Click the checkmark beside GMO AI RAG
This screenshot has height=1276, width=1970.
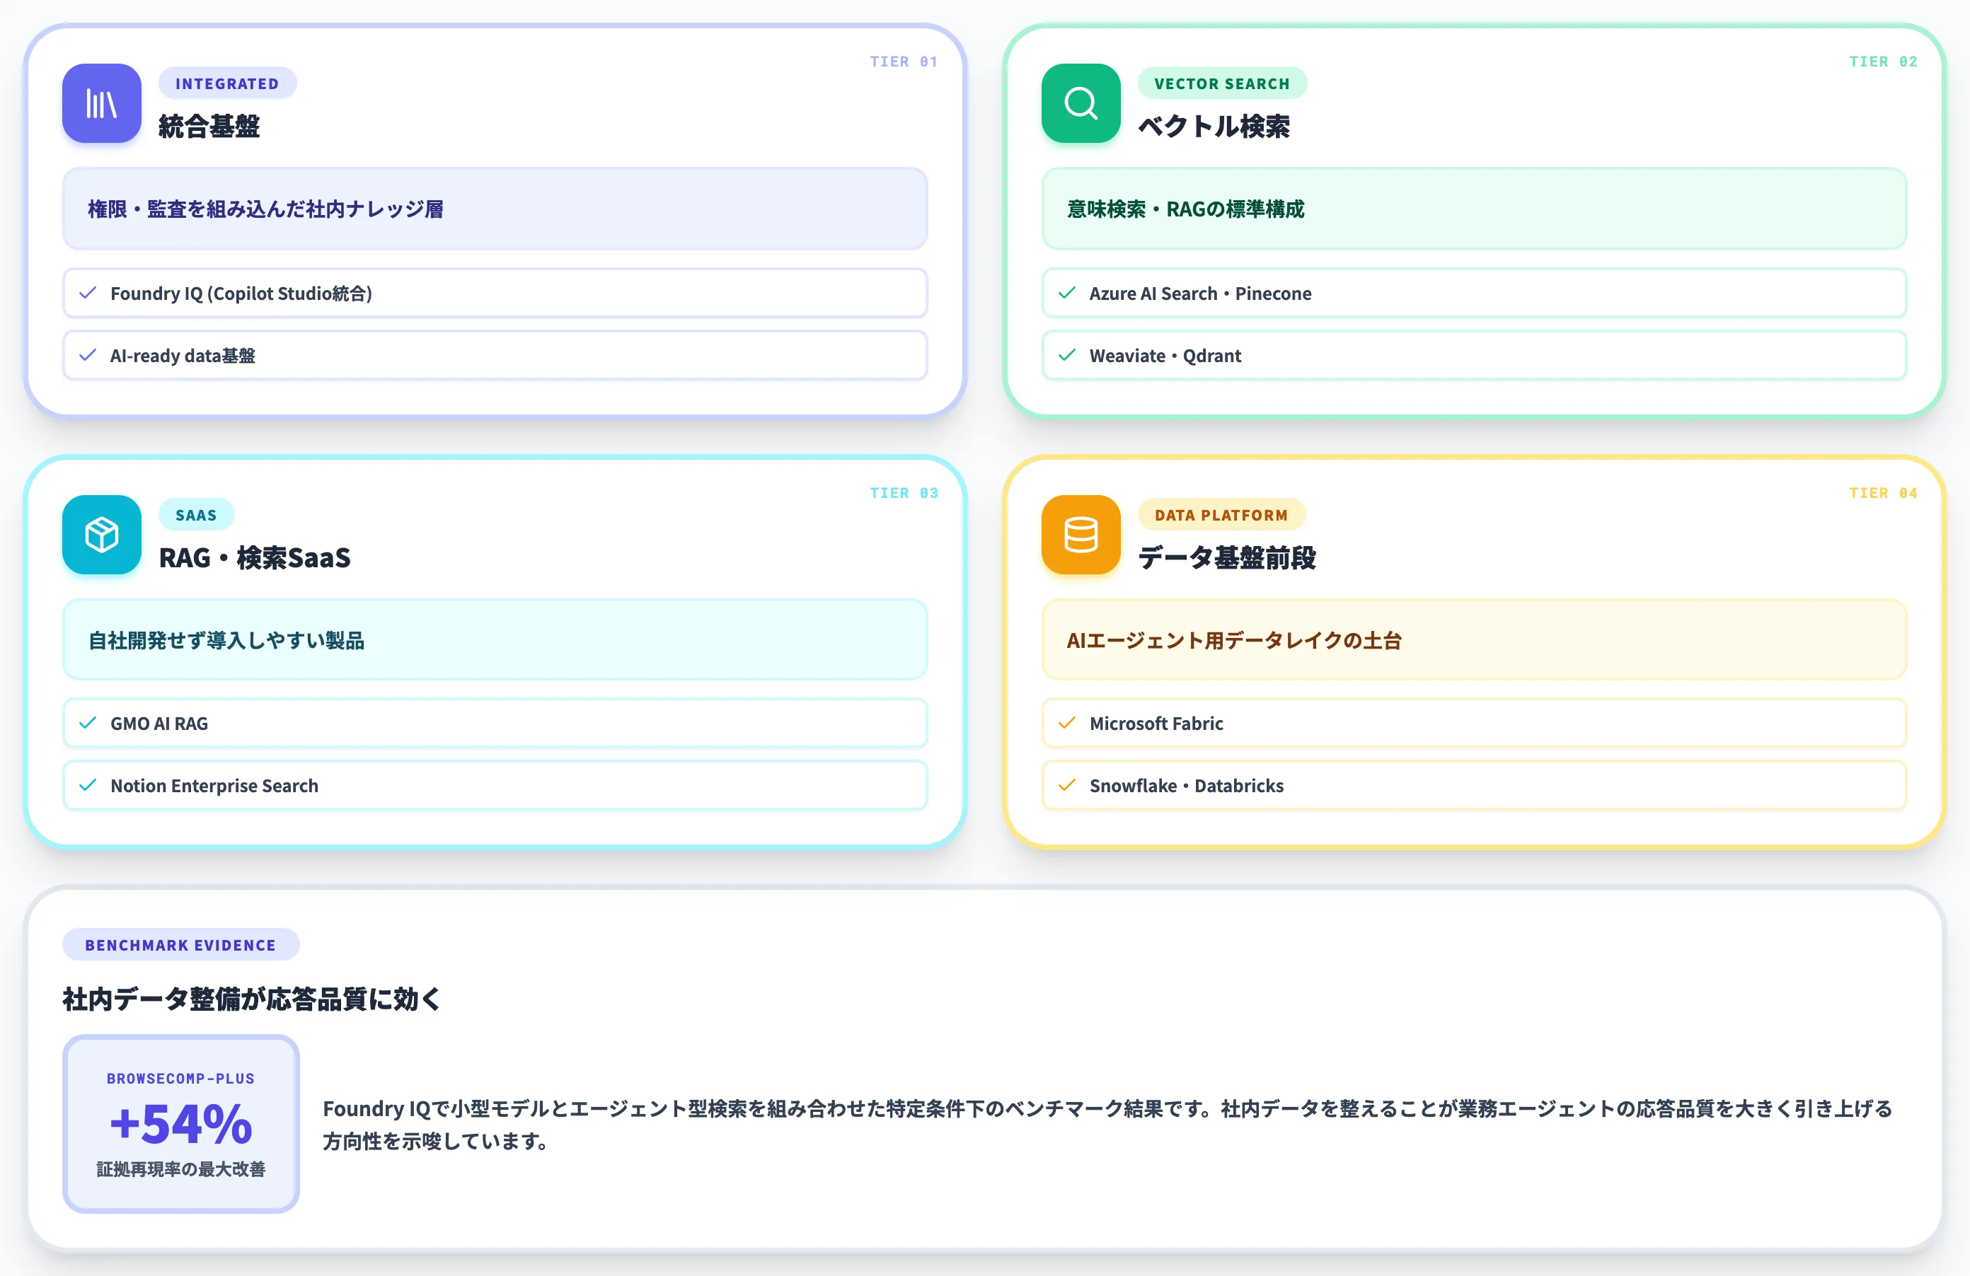(88, 724)
